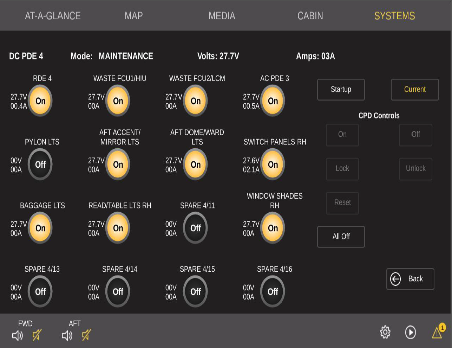Open the settings gear icon
452x348 pixels.
click(x=385, y=332)
